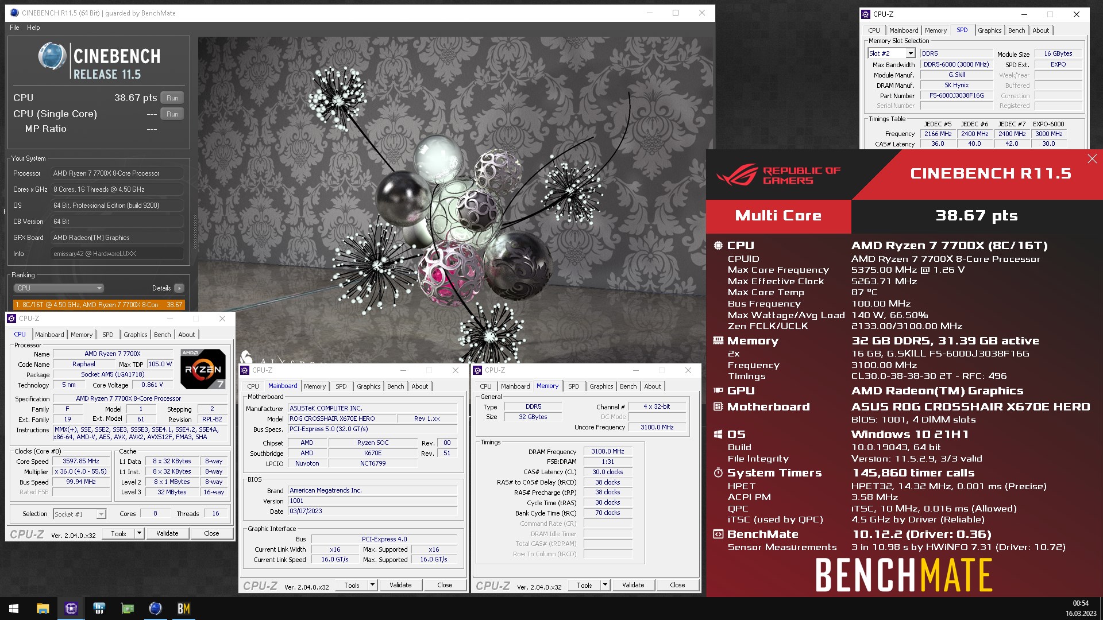Click the CPU-Z CPU window title icon
Image resolution: width=1103 pixels, height=620 pixels.
point(12,319)
